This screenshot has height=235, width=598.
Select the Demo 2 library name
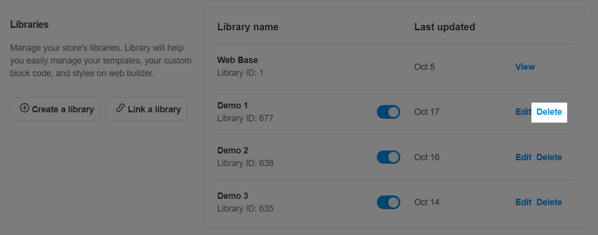[x=232, y=150]
